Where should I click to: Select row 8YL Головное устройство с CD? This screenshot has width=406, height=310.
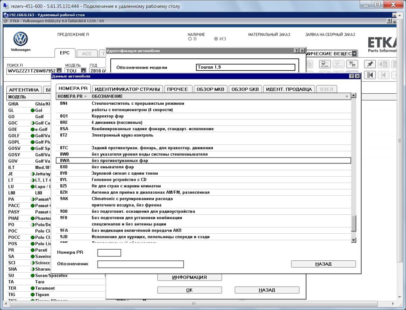tap(203, 180)
